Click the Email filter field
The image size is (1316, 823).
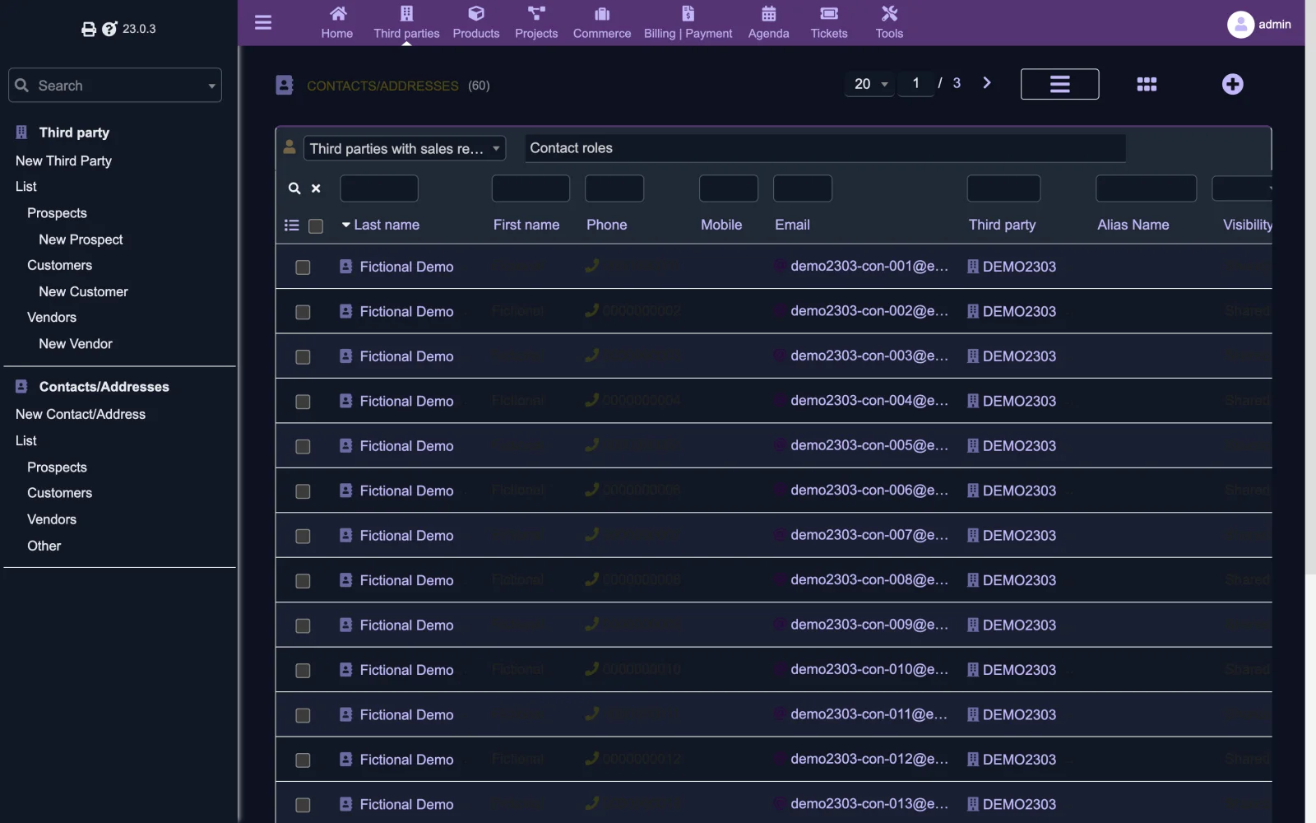point(803,188)
